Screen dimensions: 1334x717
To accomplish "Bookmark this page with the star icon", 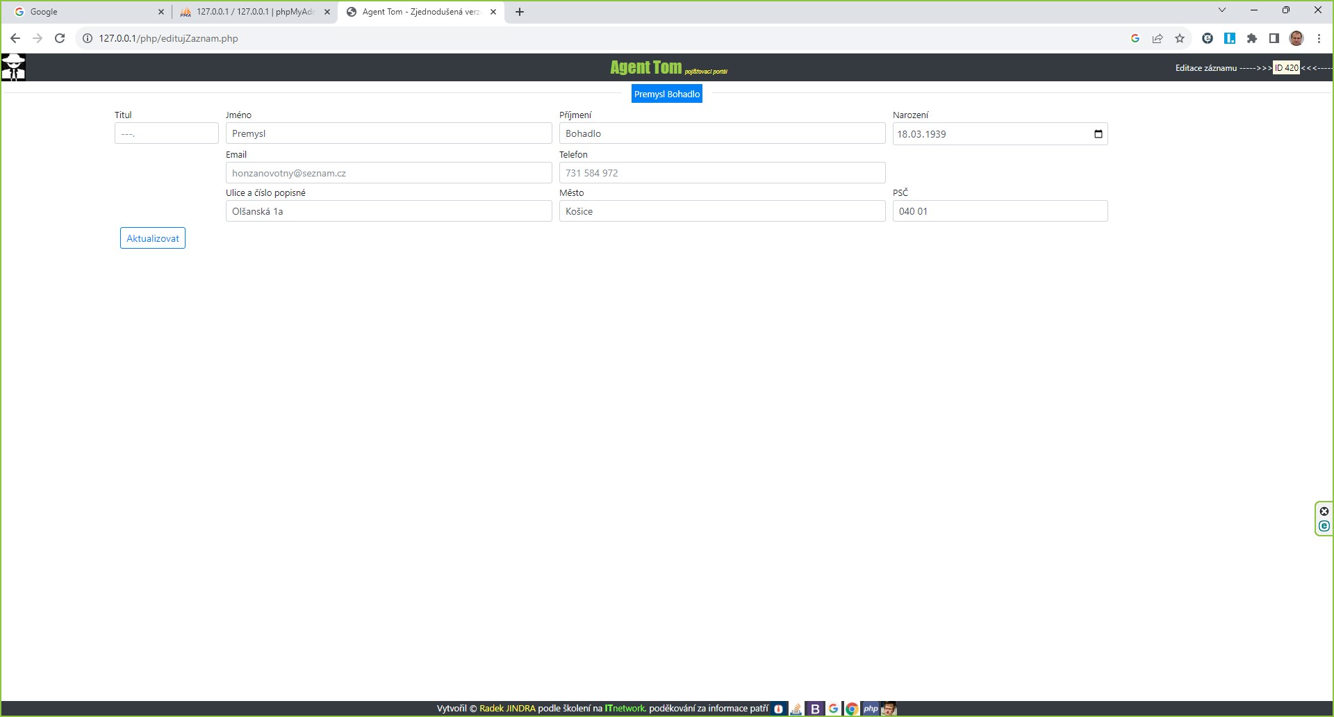I will (x=1180, y=39).
